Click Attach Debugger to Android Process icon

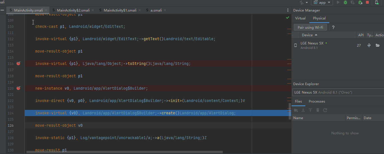[360, 2]
